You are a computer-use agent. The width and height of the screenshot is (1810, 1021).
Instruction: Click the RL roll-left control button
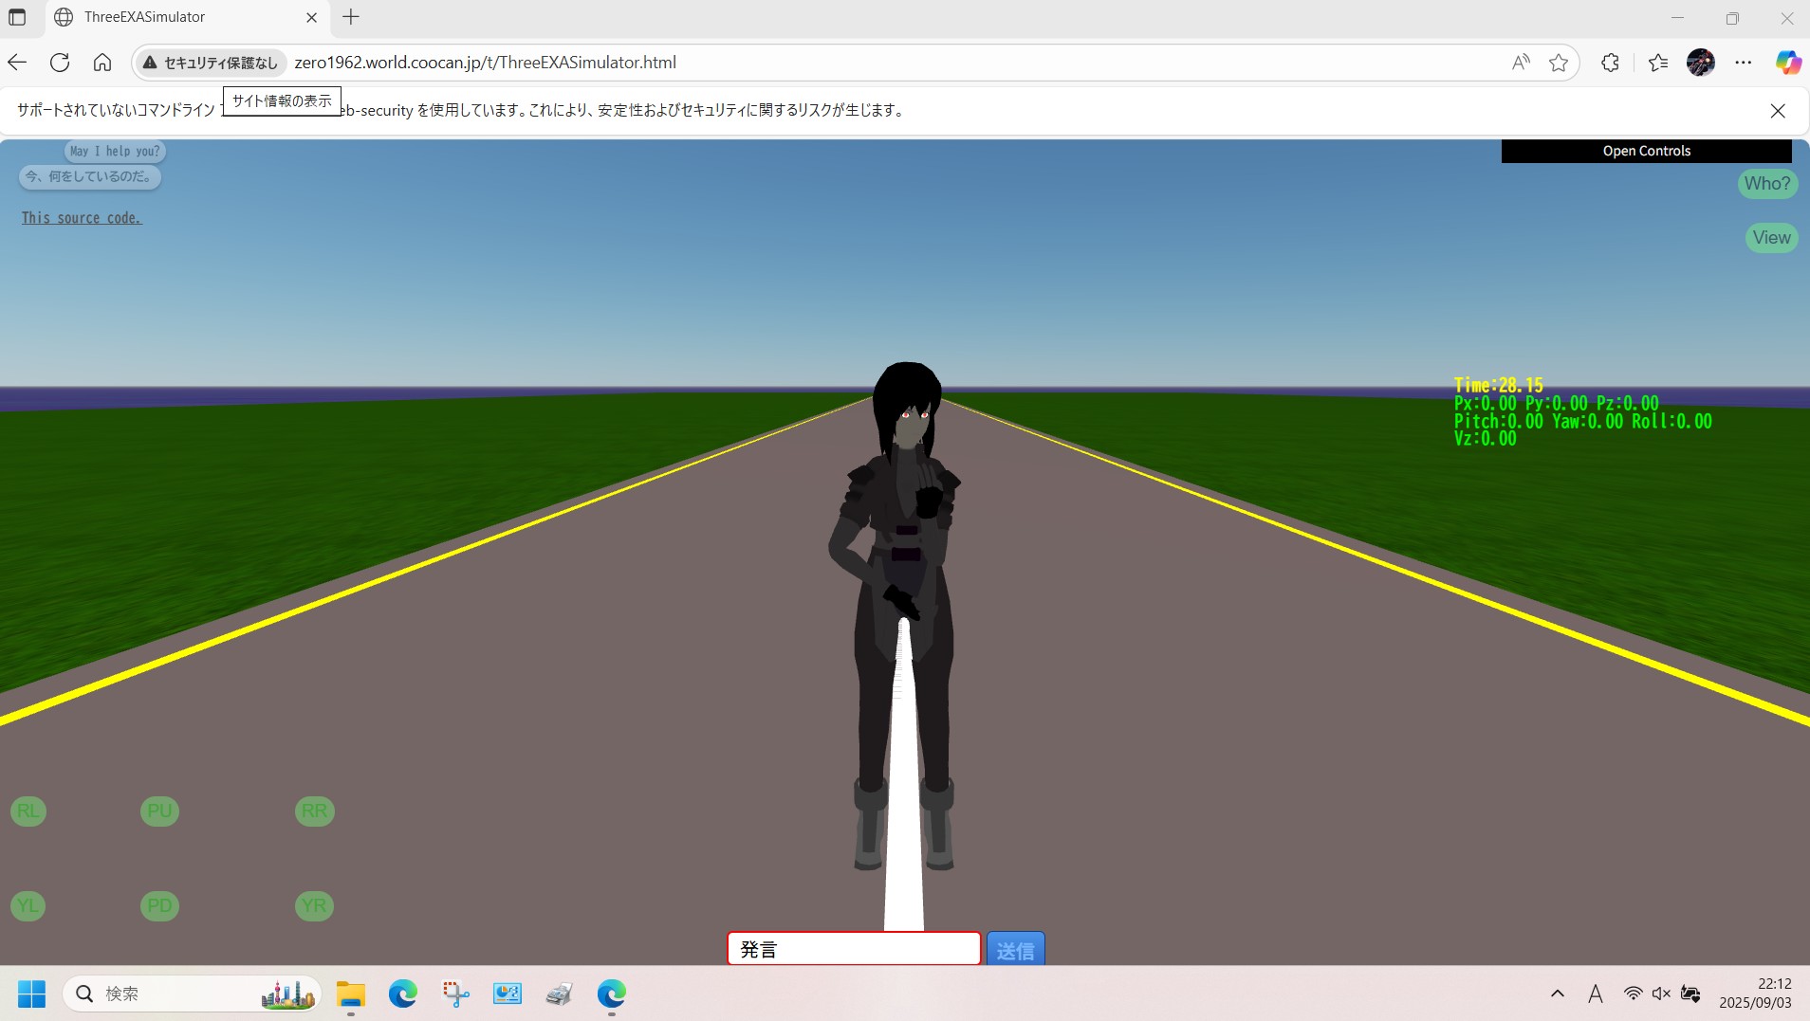(x=28, y=811)
